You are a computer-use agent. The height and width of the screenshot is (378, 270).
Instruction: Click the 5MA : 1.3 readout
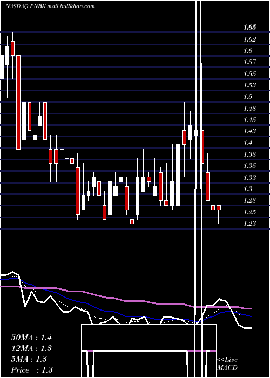(x=29, y=359)
